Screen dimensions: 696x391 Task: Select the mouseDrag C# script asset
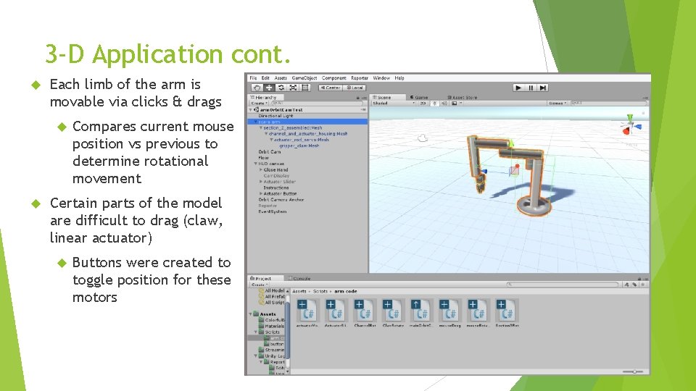(x=449, y=314)
